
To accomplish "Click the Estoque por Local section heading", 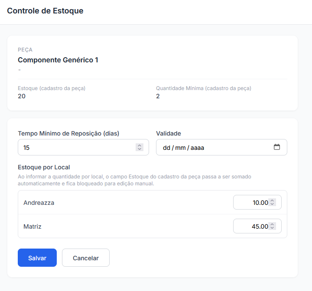I will click(44, 167).
